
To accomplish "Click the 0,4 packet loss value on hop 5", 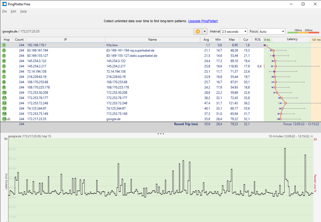I will tap(259, 66).
